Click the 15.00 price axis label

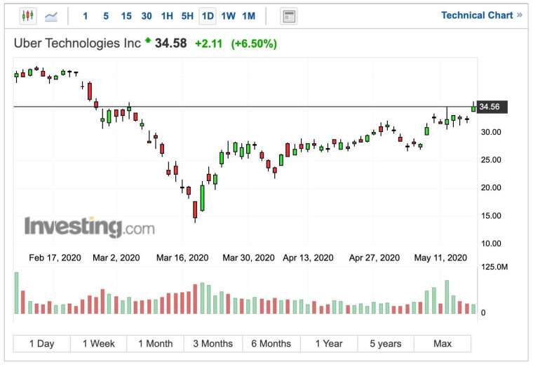491,215
